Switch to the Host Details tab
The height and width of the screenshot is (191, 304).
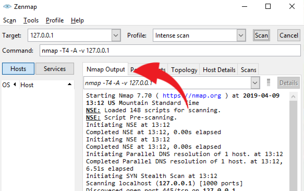219,70
